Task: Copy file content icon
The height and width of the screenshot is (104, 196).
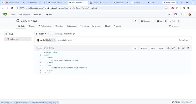Action: click(x=173, y=48)
